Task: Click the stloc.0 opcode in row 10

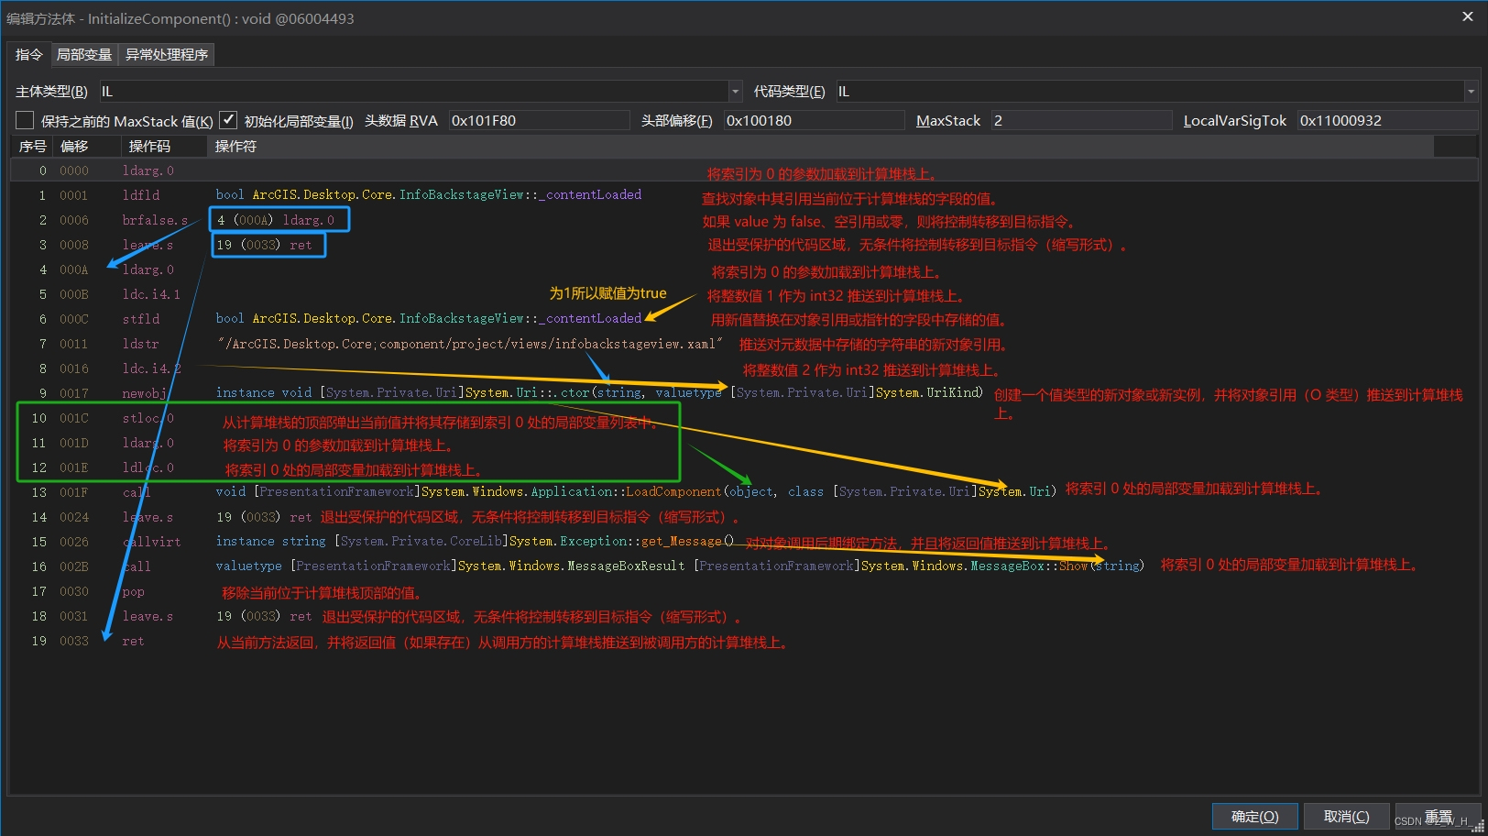Action: click(148, 418)
